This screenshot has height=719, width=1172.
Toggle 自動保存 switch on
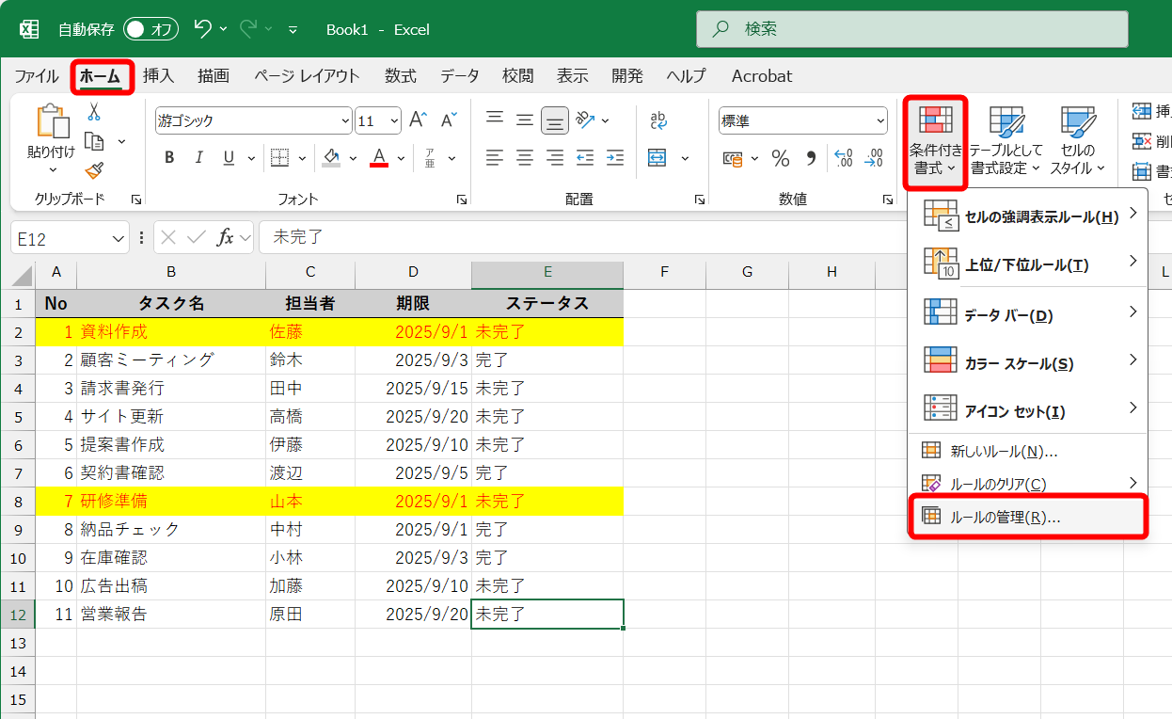tap(149, 29)
